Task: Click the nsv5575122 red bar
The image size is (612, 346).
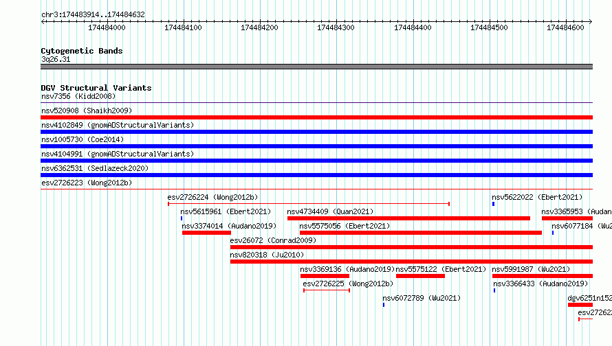Action: click(x=420, y=276)
